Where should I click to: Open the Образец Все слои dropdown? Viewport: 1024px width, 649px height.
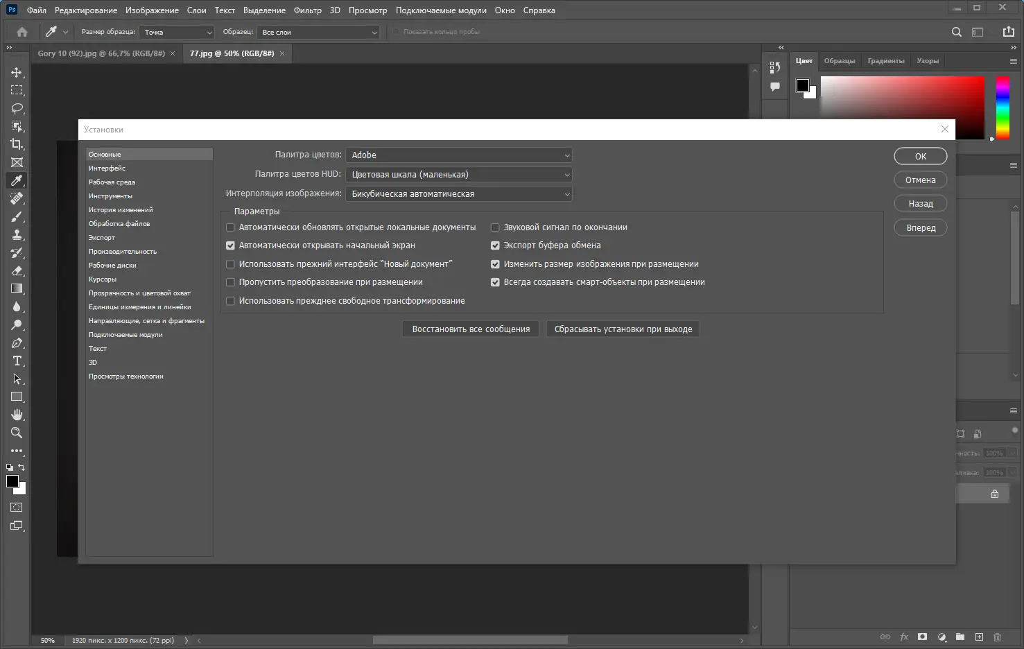[318, 32]
